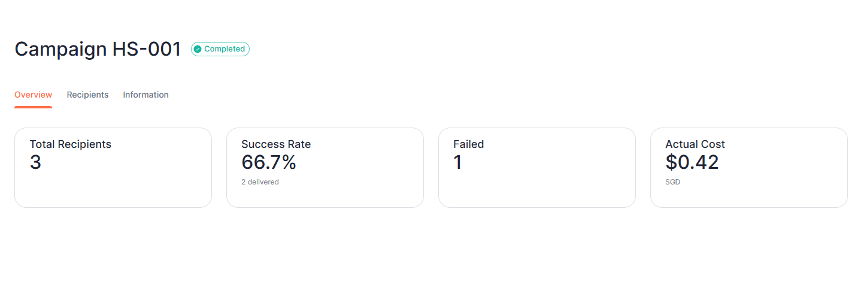864x300 pixels.
Task: Click the Completed status badge text
Action: click(224, 49)
